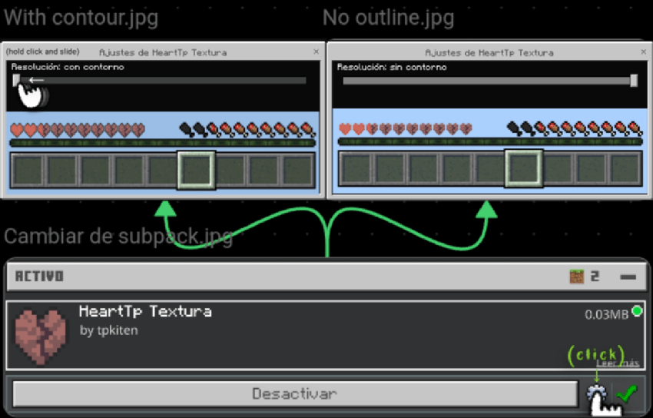The height and width of the screenshot is (418, 653).
Task: Click 'No outline.jpg' caption
Action: coord(388,18)
